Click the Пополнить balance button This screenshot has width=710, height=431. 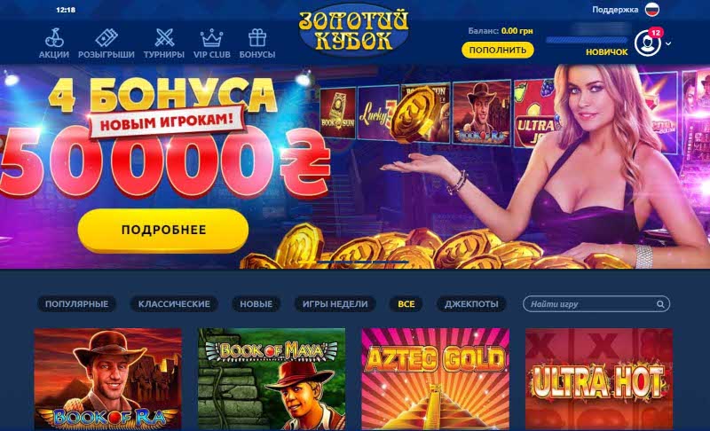498,50
